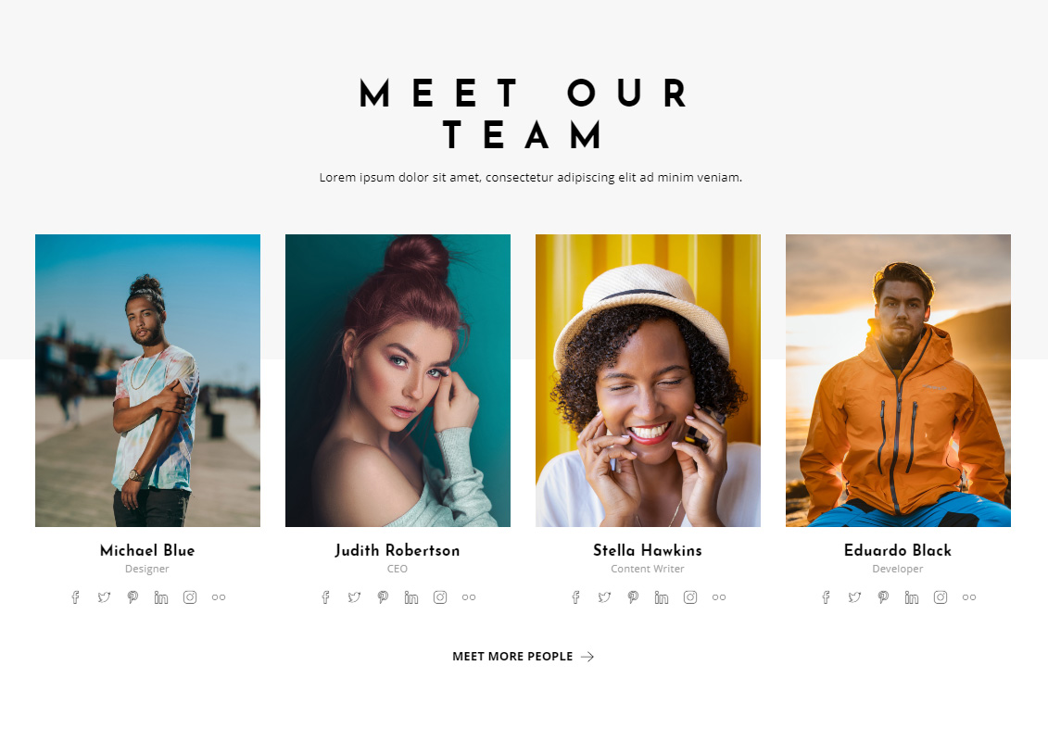This screenshot has width=1048, height=741.
Task: Click Eduardo Black's portrait thumbnail
Action: [898, 380]
